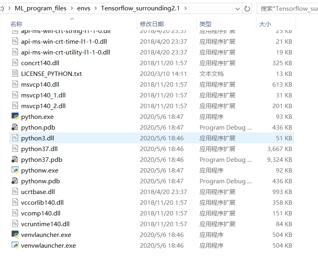The image size is (318, 258).
Task: Click the msvcp140_2.dll file icon
Action: pyautogui.click(x=15, y=106)
